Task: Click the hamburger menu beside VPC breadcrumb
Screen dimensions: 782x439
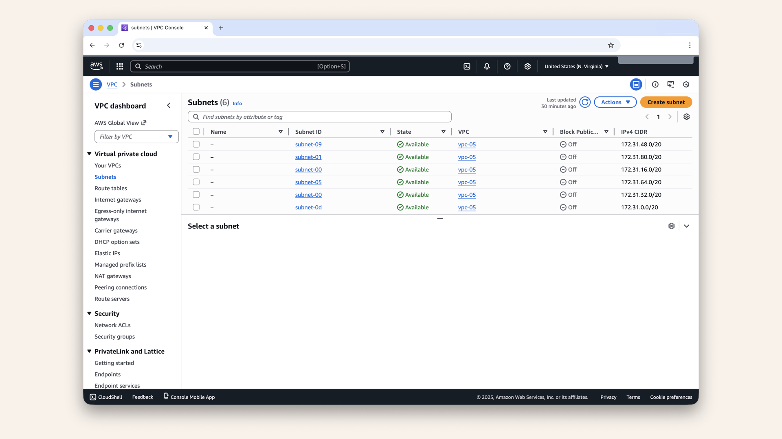Action: coord(95,84)
